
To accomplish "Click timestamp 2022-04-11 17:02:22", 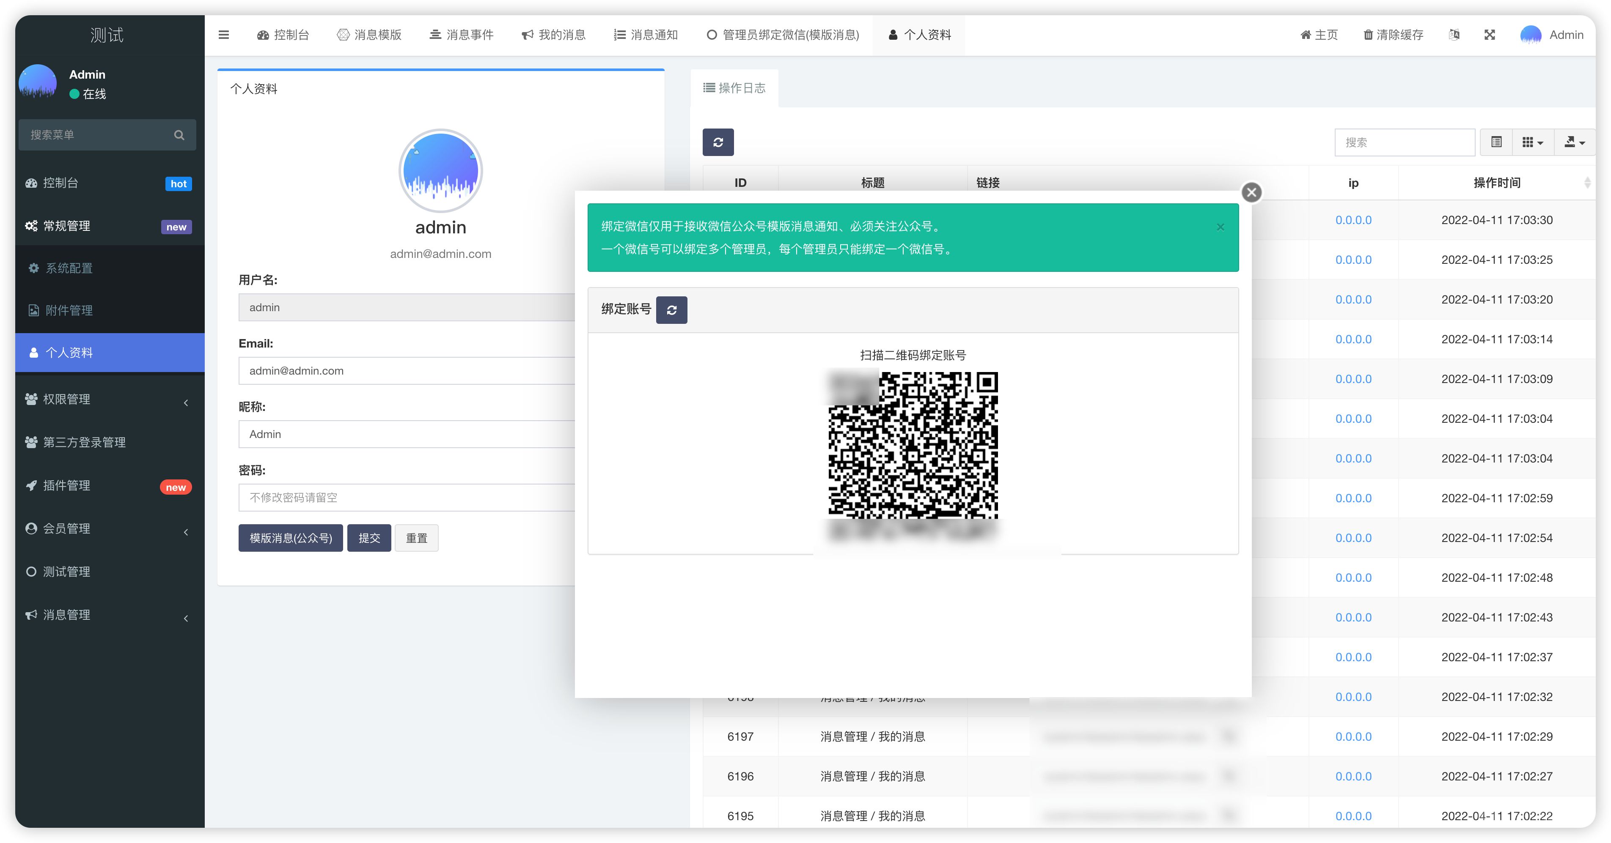I will [1496, 816].
